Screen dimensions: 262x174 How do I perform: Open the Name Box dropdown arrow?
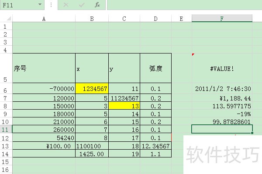pyautogui.click(x=40, y=4)
